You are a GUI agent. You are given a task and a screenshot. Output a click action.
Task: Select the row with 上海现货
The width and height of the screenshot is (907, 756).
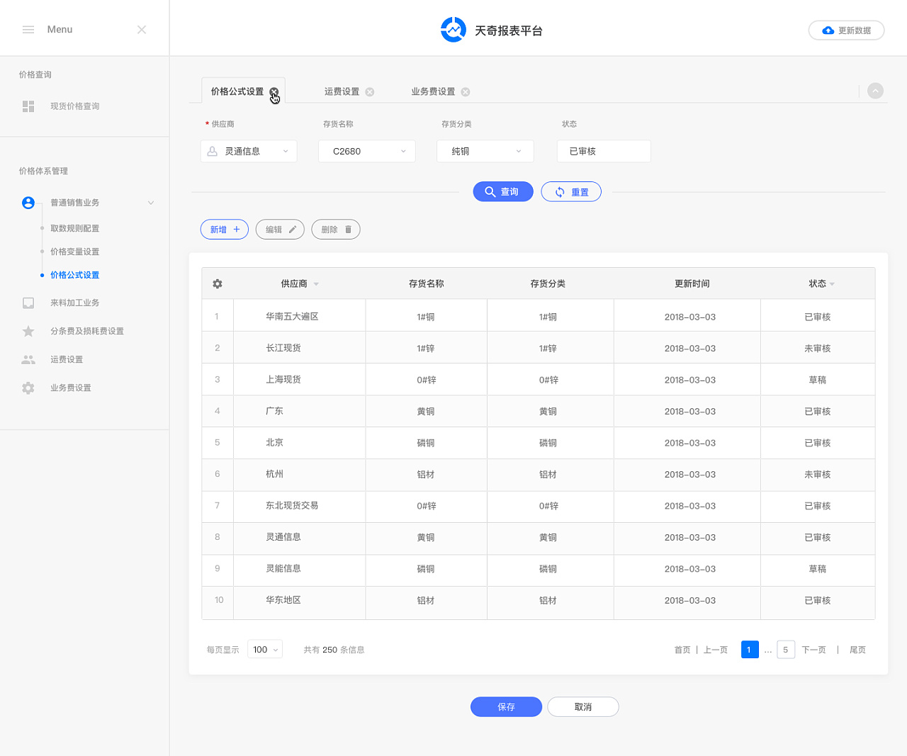click(x=539, y=380)
